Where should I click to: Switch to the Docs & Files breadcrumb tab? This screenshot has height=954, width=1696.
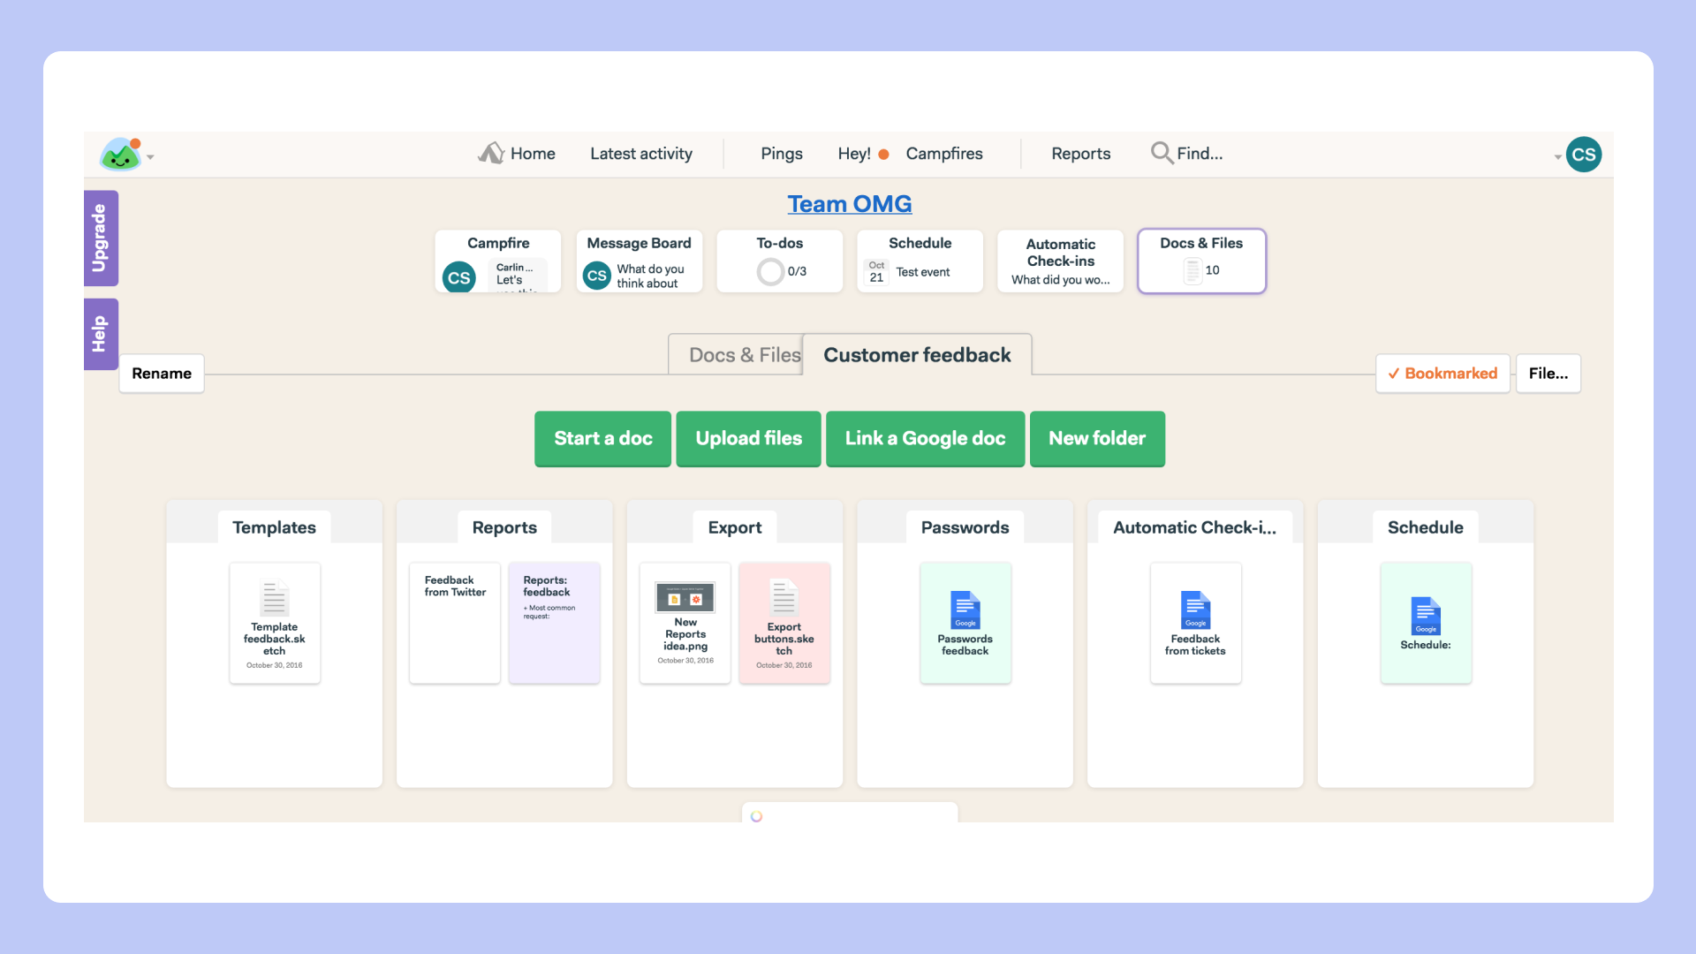(x=744, y=355)
